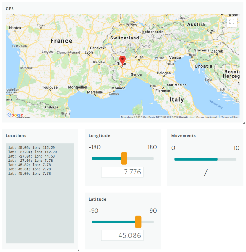Click the Venice city label on map

coord(175,57)
